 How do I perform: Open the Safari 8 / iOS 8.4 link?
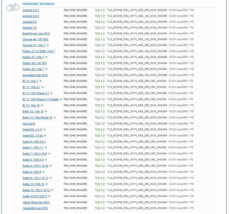click(x=33, y=160)
